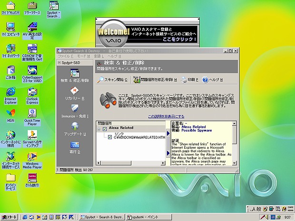
Task: Toggle the Alexa Related checkbox
Action: pos(105,129)
